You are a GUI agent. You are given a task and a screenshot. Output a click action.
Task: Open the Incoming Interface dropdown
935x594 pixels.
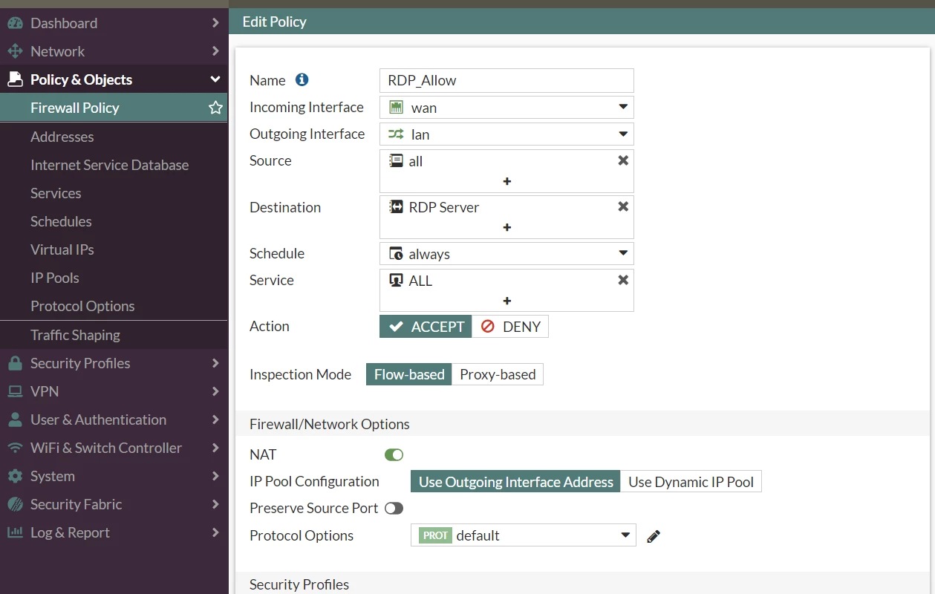coord(507,107)
